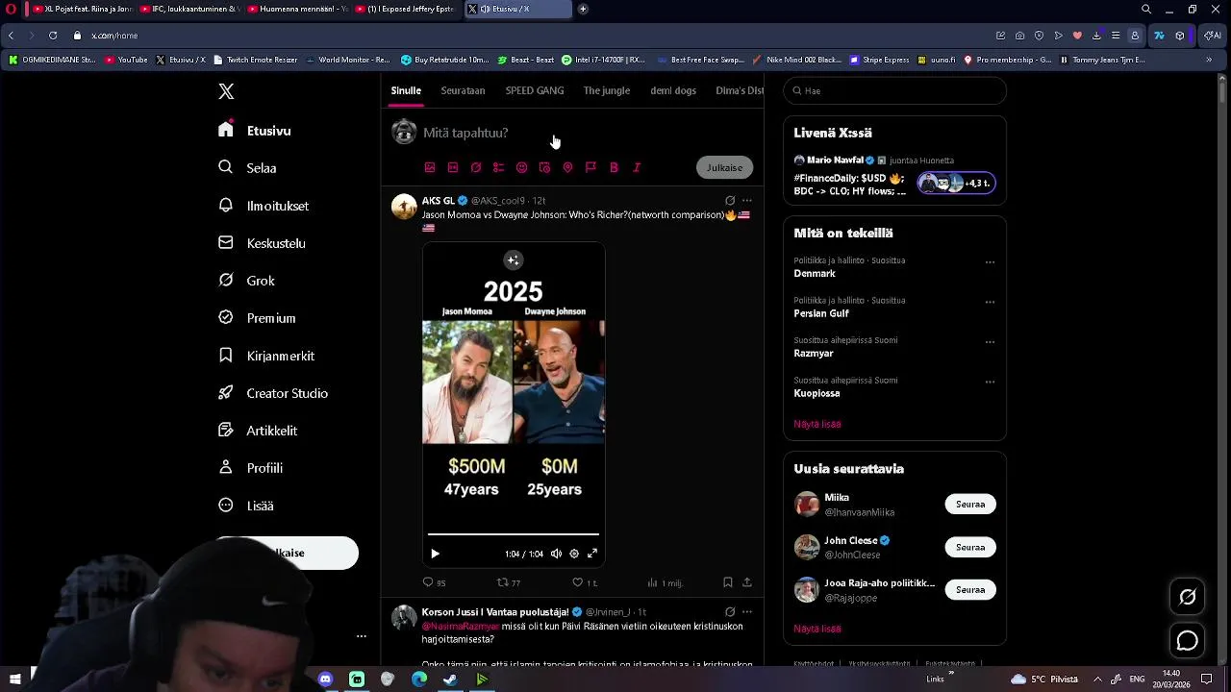Open Kuopiossa trend options menu

point(990,382)
